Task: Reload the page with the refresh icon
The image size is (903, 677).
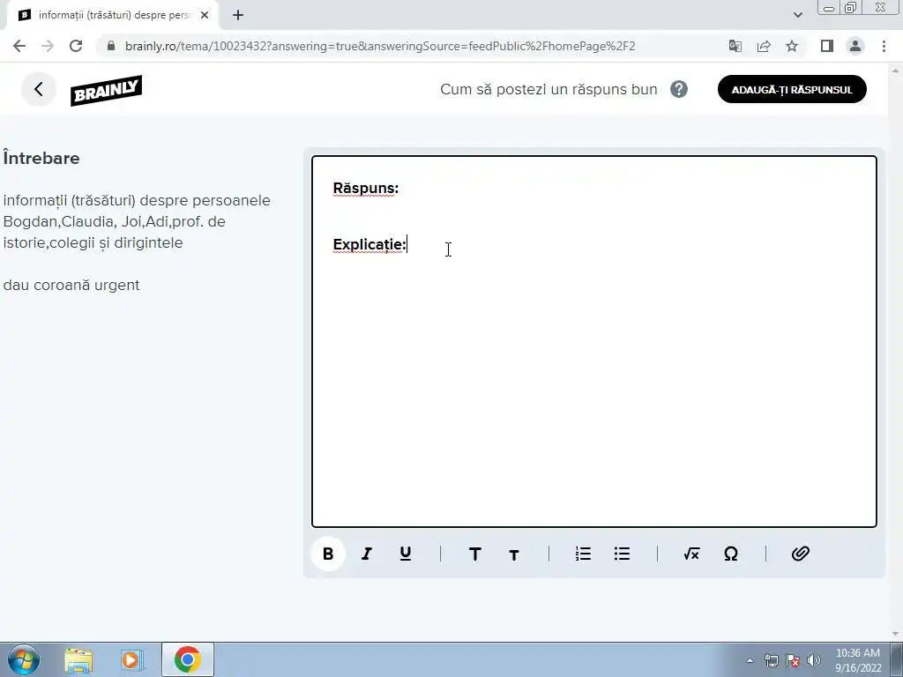Action: point(76,46)
